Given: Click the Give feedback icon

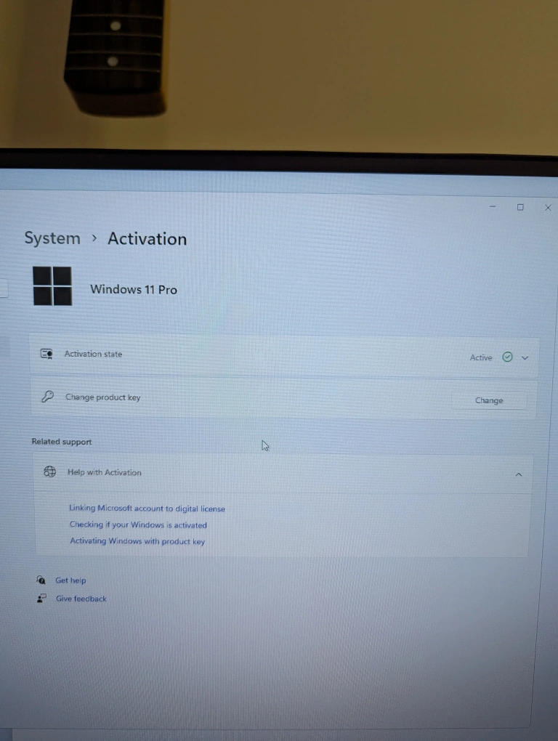Looking at the screenshot, I should click(x=41, y=599).
